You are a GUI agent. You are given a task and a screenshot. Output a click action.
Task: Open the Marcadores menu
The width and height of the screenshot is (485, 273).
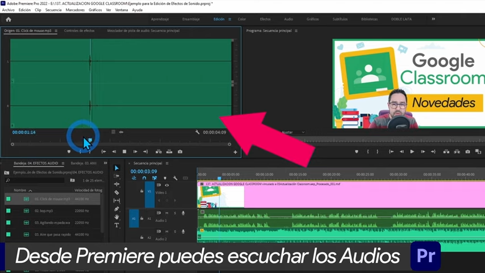[x=75, y=10]
